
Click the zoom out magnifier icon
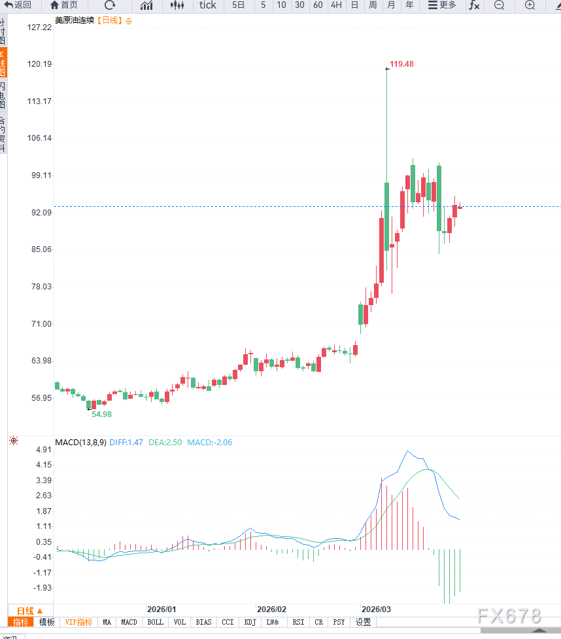click(500, 5)
